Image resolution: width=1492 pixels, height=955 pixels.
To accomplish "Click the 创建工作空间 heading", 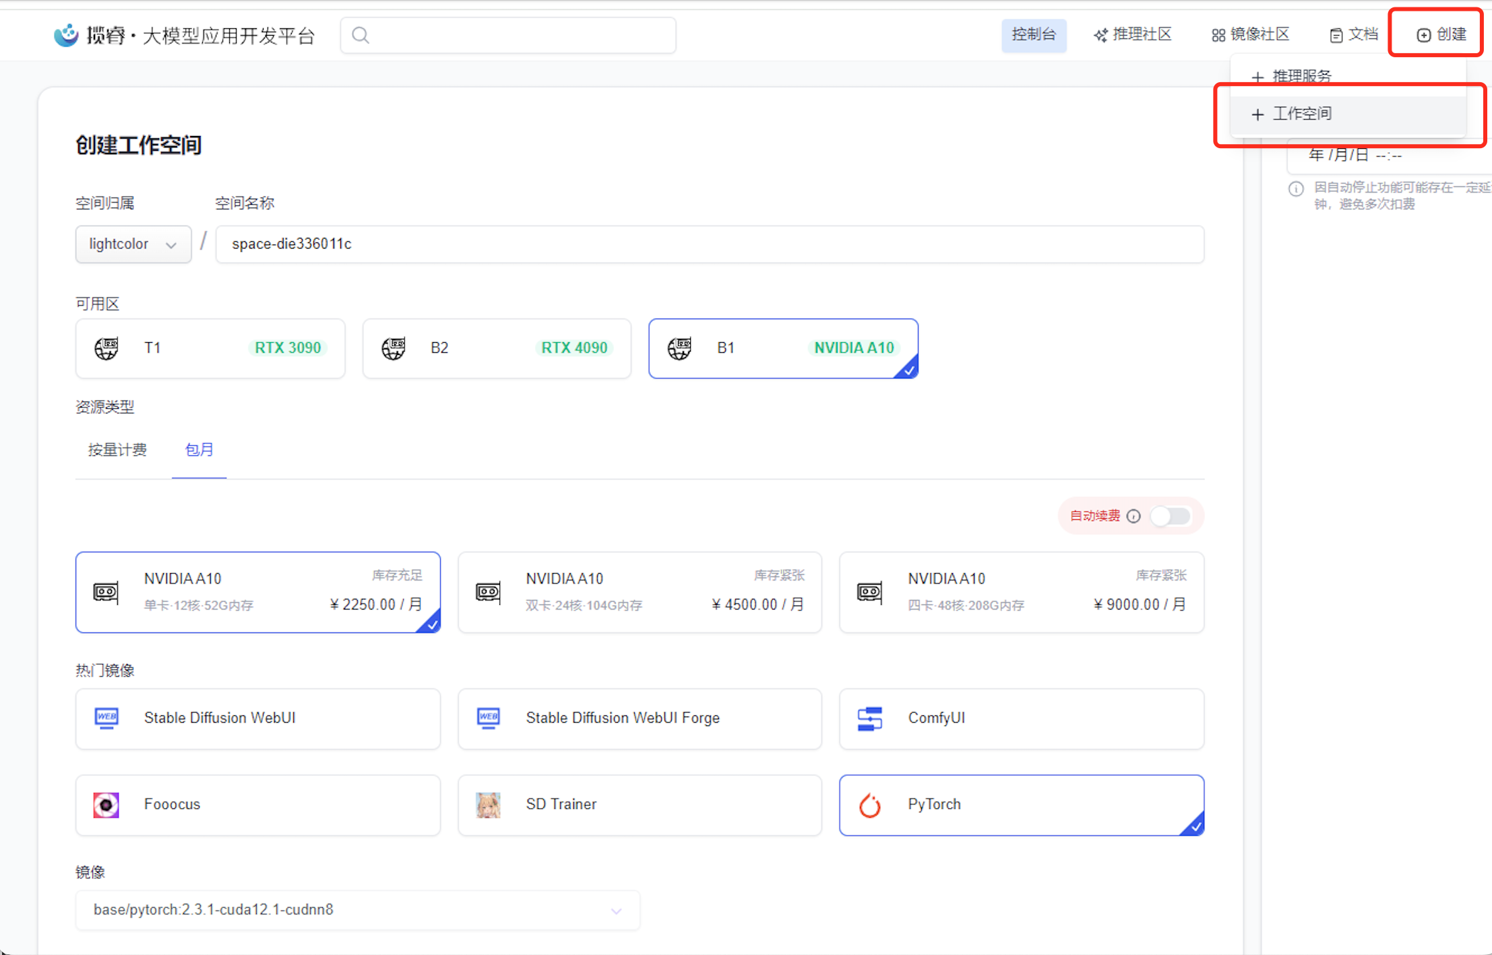I will [138, 145].
